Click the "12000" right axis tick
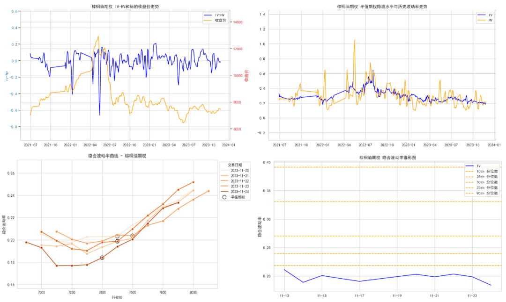506x302 pixels. pyautogui.click(x=238, y=49)
